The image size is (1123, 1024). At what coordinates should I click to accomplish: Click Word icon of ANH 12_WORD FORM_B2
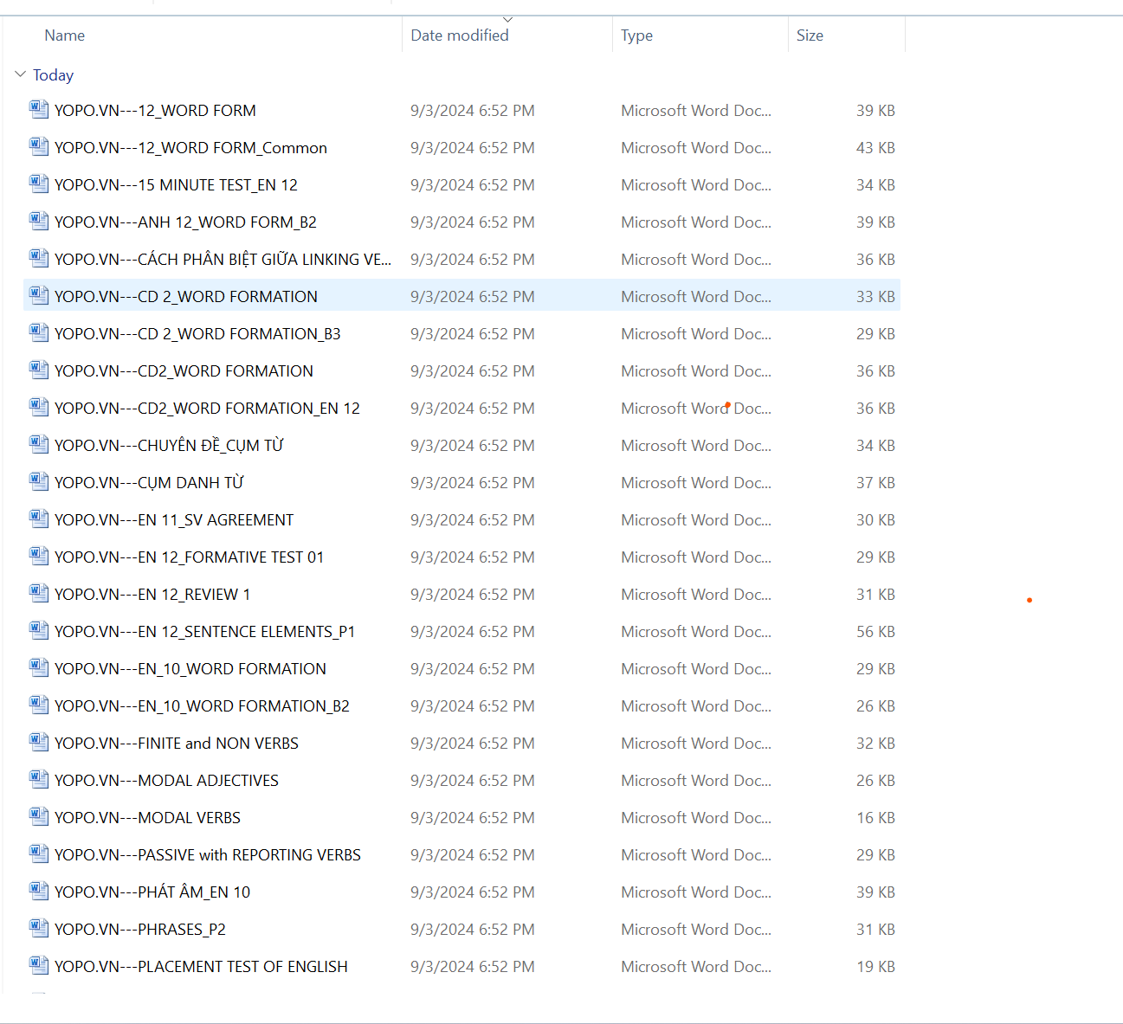[39, 221]
